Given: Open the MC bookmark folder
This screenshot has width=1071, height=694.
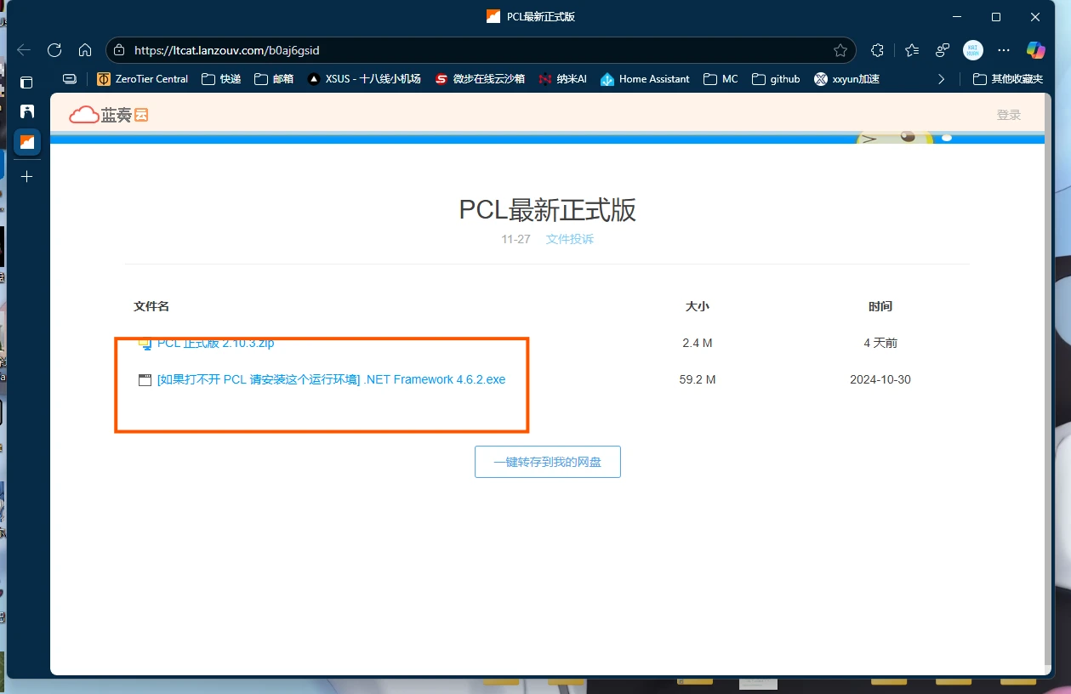Looking at the screenshot, I should [721, 79].
